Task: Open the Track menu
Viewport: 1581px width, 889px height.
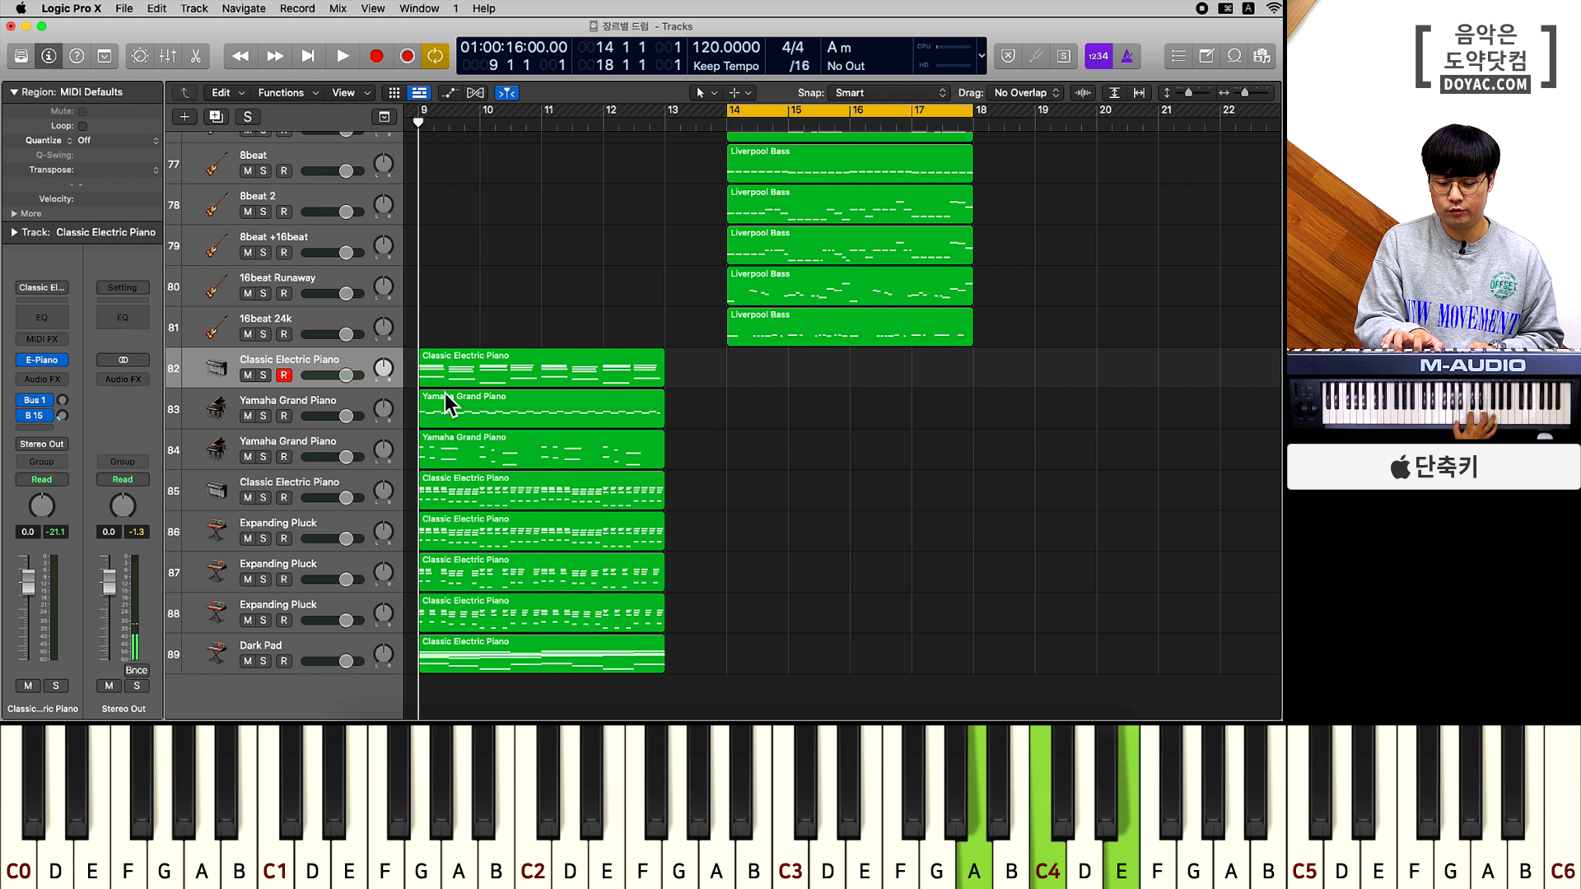Action: point(194,8)
